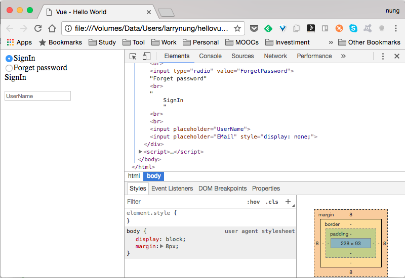Open the Pocket extension icon
This screenshot has width=405, height=278.
(254, 28)
